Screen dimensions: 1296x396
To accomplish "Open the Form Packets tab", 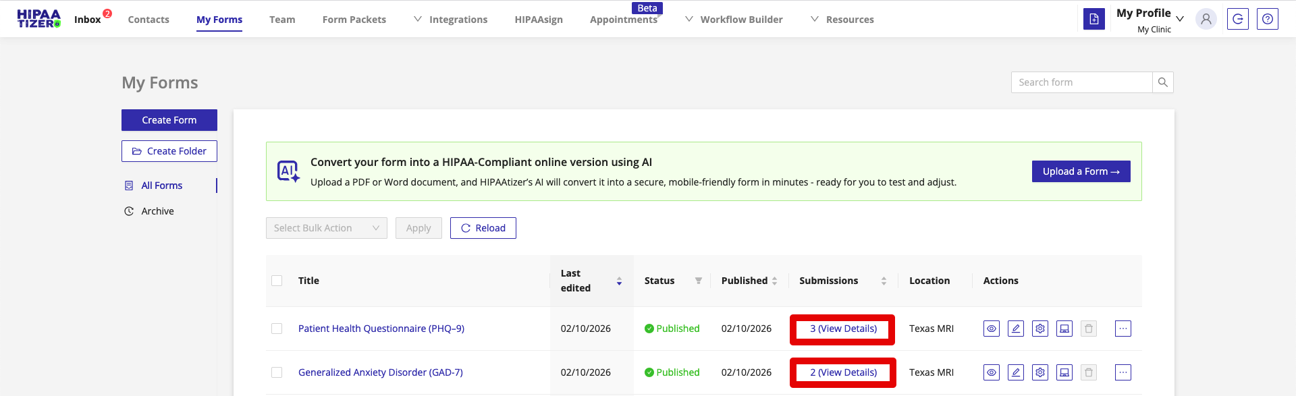I will point(354,20).
